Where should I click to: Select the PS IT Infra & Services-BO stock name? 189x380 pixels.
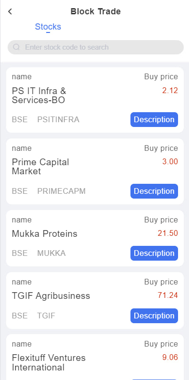39,95
